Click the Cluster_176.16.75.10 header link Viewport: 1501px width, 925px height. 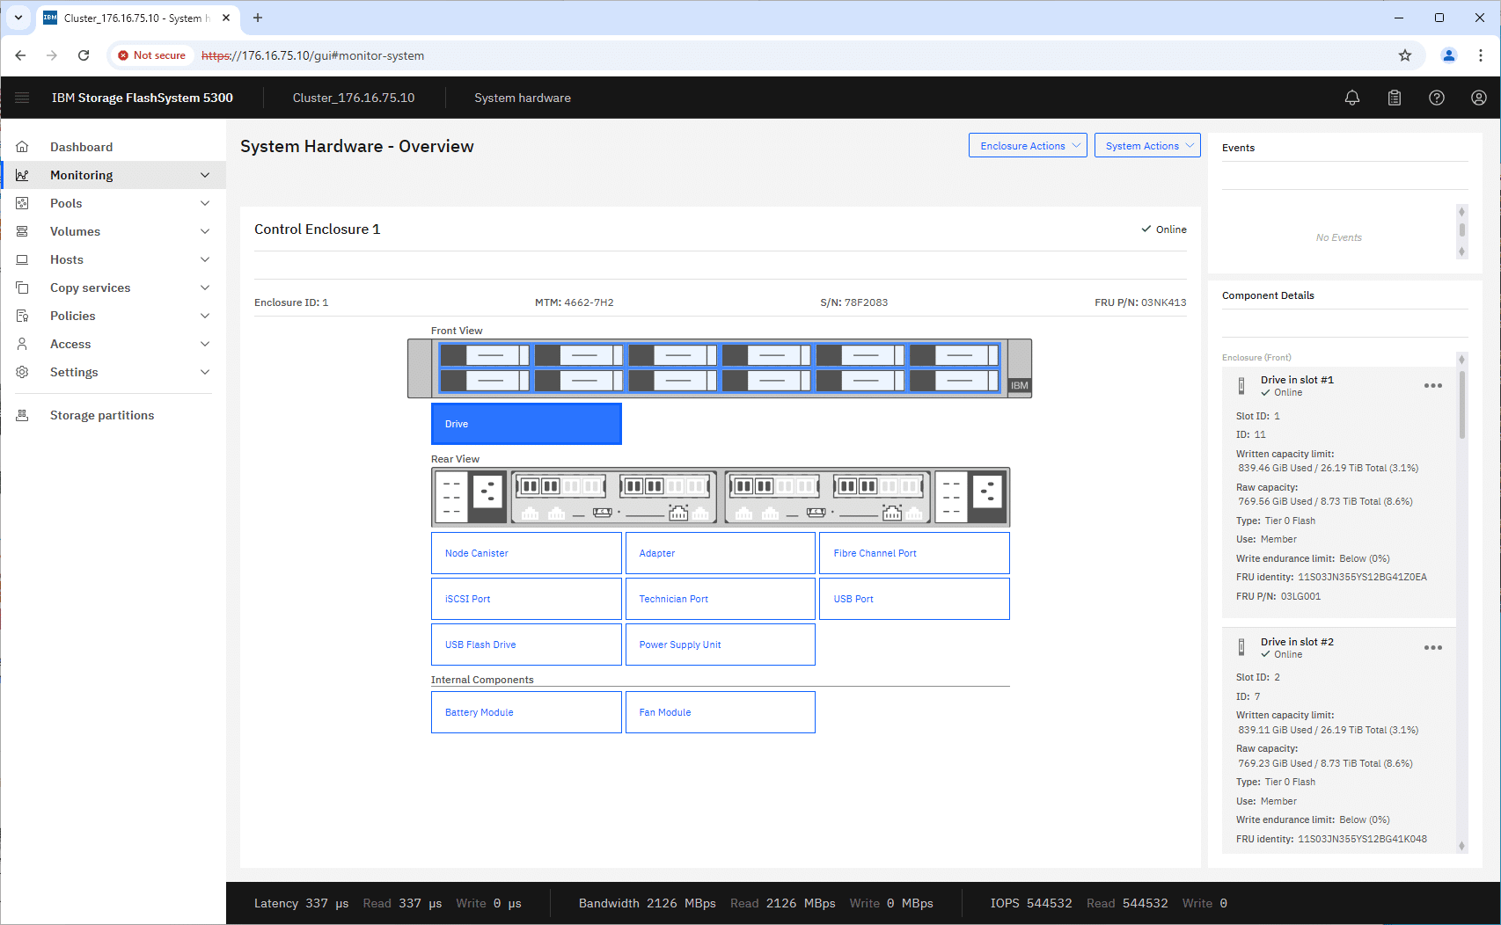[x=354, y=98]
